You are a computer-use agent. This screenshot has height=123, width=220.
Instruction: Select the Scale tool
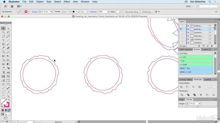(8, 52)
